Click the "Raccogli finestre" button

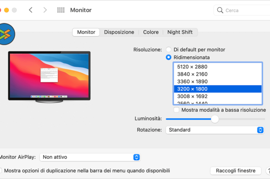click(235, 171)
